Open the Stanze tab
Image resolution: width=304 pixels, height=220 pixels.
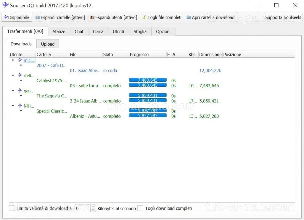pyautogui.click(x=59, y=31)
